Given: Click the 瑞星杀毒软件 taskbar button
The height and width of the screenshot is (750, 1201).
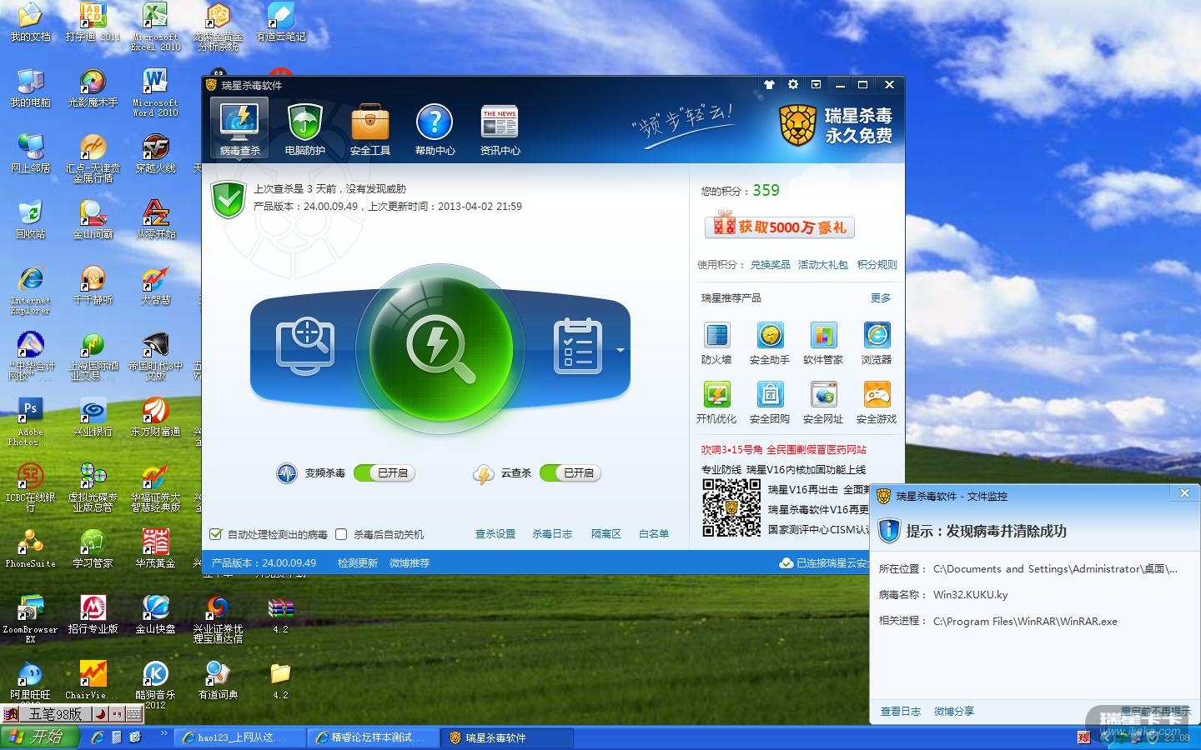Looking at the screenshot, I should pyautogui.click(x=508, y=737).
